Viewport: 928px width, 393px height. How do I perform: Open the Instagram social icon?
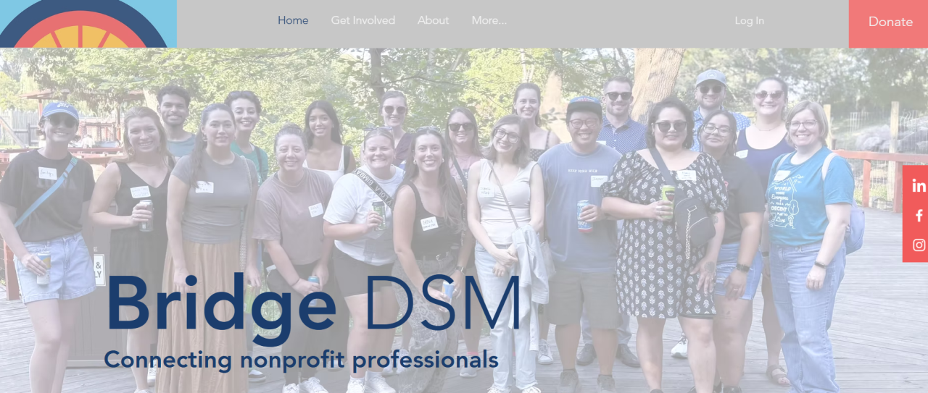click(919, 245)
